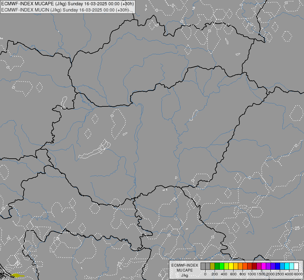This screenshot has height=280, width=304.
Task: Click the MUCAPE title line at top
Action: (x=67, y=4)
